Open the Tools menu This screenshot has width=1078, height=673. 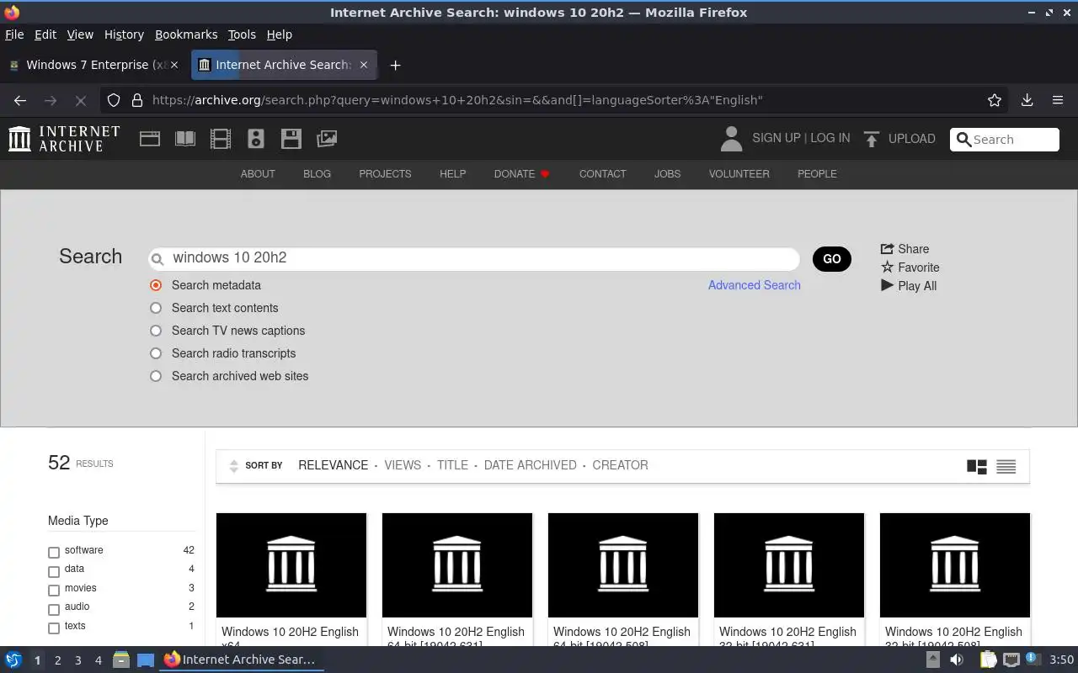[x=242, y=34]
